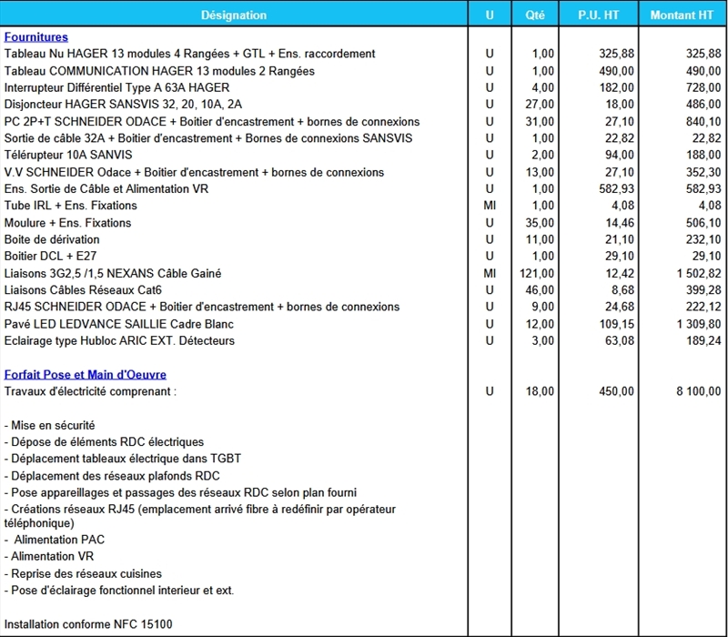
Task: Click Dépose de éléments RDC électriques
Action: (x=104, y=442)
